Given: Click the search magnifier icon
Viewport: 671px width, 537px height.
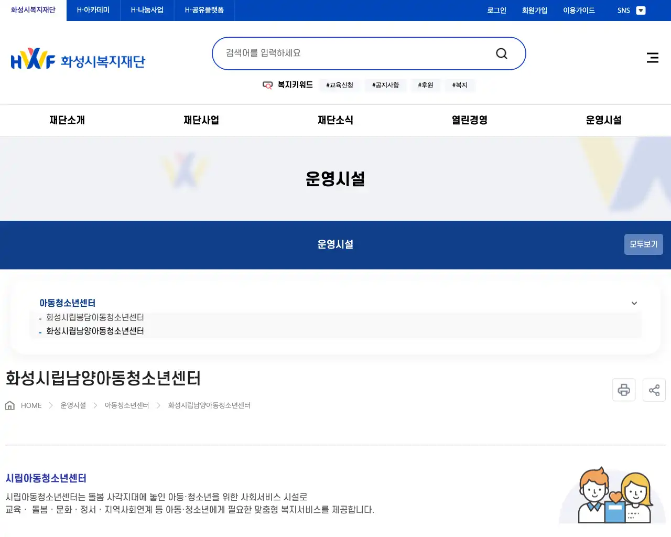Looking at the screenshot, I should coord(501,53).
